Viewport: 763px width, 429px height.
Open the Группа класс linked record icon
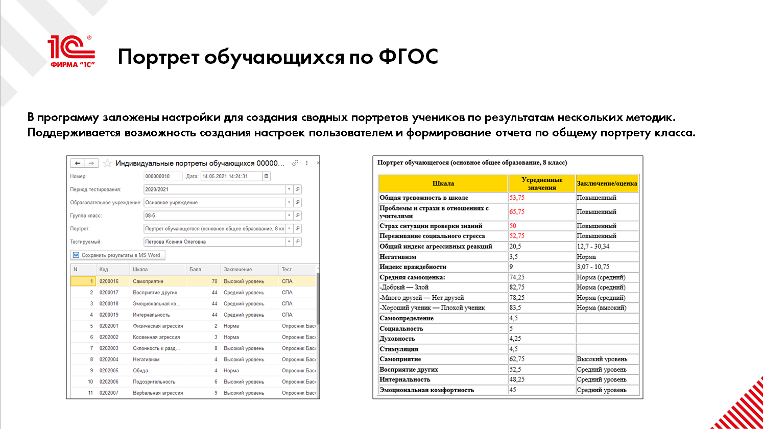(x=298, y=216)
